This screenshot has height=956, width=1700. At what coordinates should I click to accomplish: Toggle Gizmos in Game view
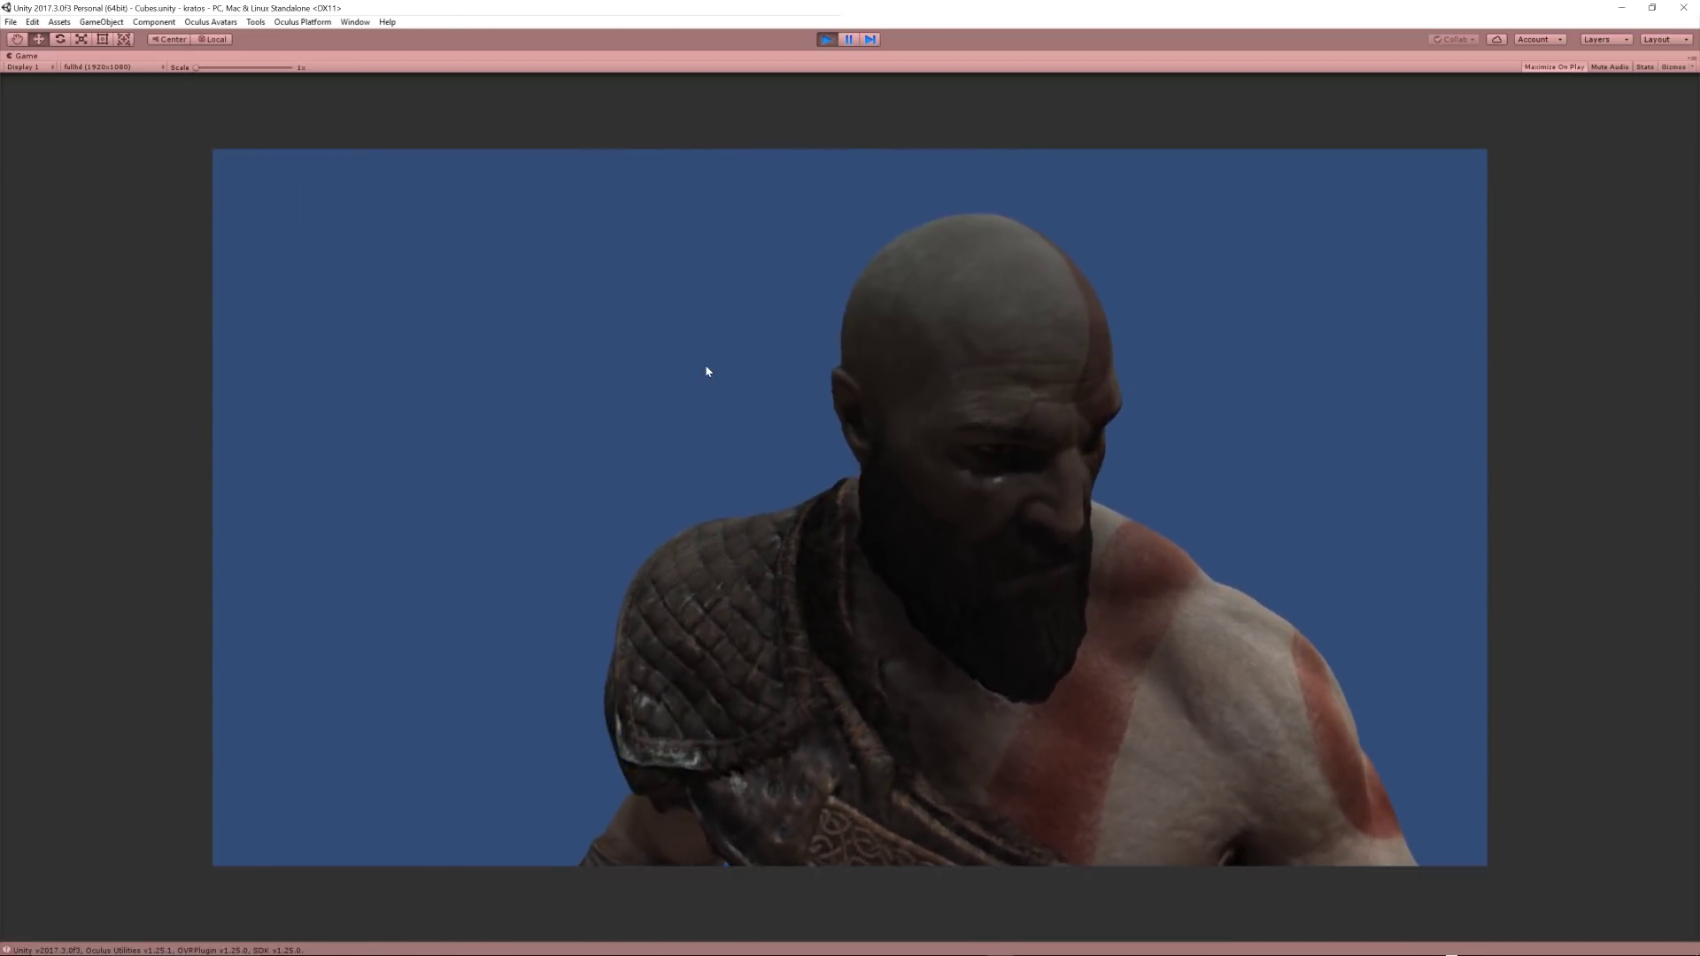pyautogui.click(x=1673, y=67)
